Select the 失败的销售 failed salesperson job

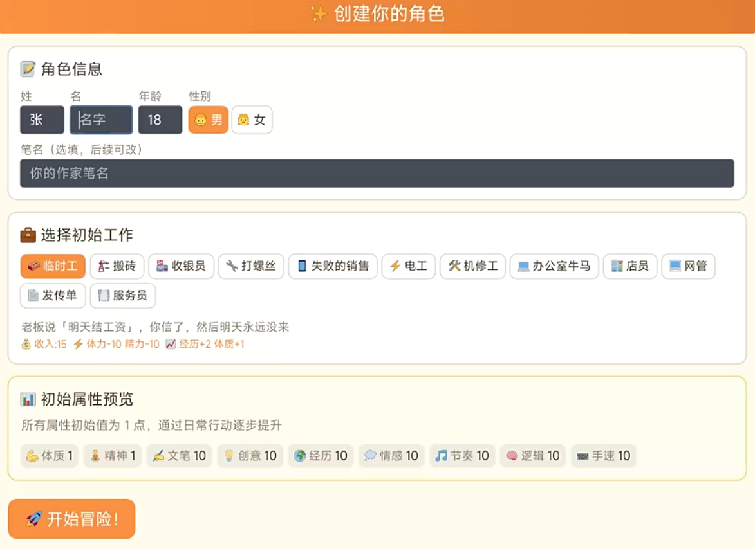333,266
